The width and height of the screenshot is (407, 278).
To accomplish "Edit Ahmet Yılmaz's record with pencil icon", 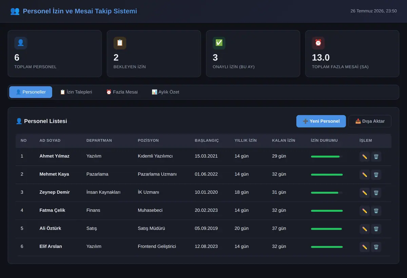I will [365, 157].
